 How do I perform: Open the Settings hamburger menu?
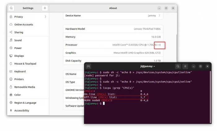45,8
